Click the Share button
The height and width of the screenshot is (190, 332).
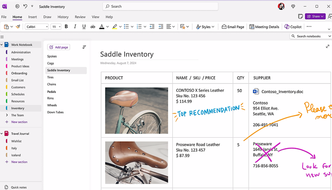315,16
